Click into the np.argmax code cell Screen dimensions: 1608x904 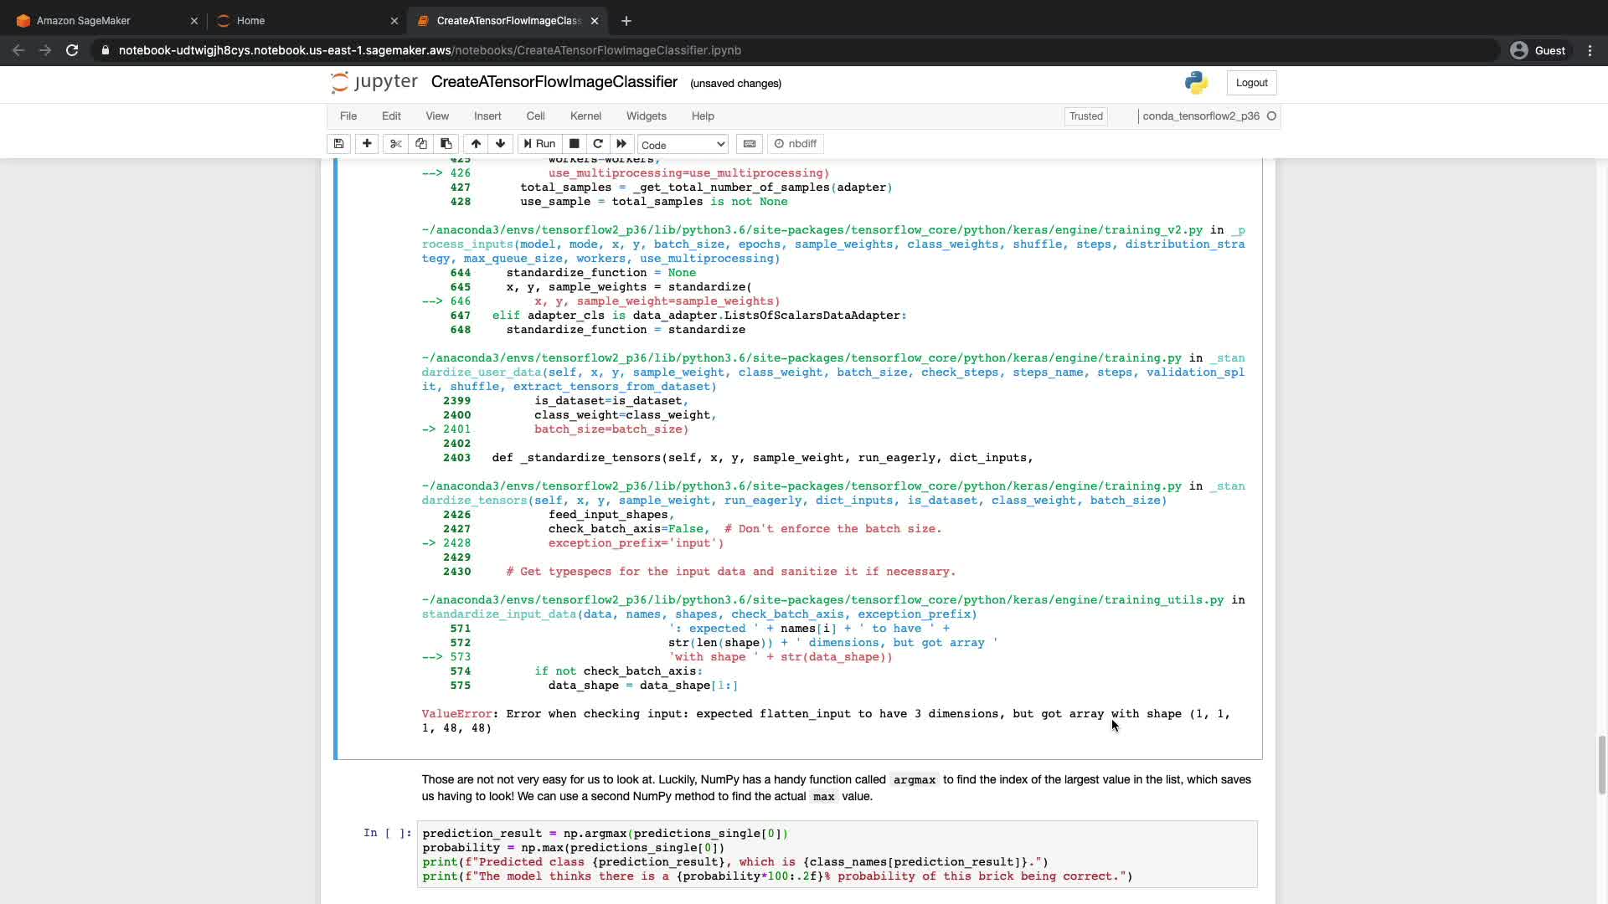(837, 855)
